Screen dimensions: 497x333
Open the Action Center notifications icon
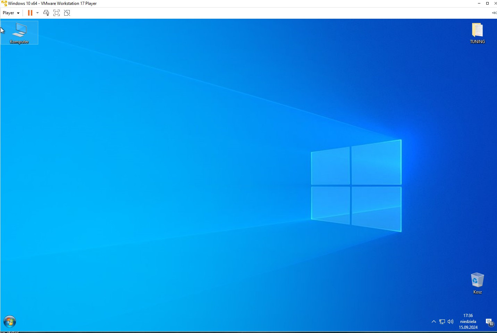[x=489, y=322]
